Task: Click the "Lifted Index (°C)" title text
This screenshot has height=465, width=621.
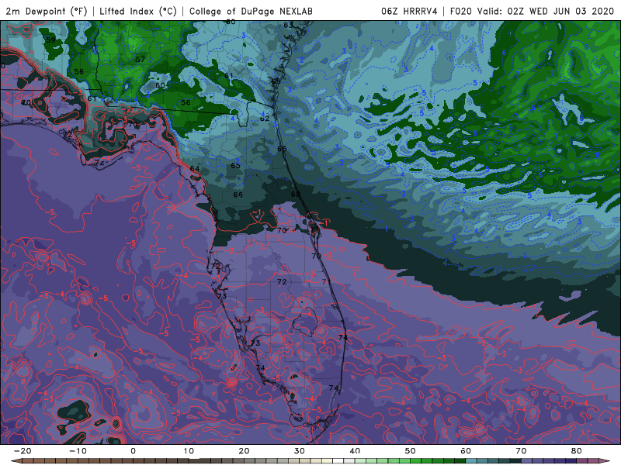Action: click(138, 11)
